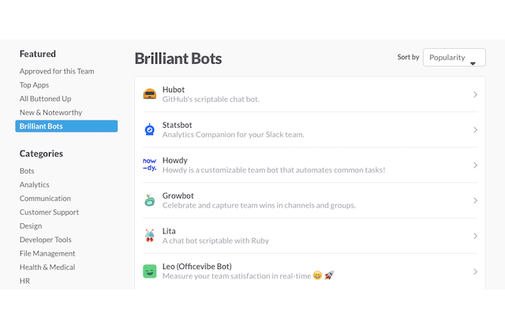Open the Bots category
The height and width of the screenshot is (336, 505).
coord(27,171)
